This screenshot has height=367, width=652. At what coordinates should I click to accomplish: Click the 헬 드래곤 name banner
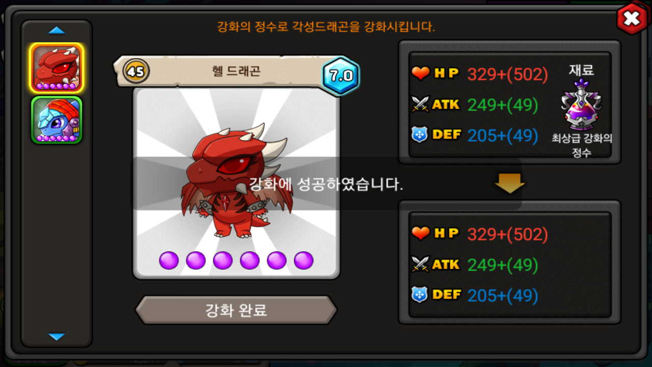pyautogui.click(x=236, y=71)
